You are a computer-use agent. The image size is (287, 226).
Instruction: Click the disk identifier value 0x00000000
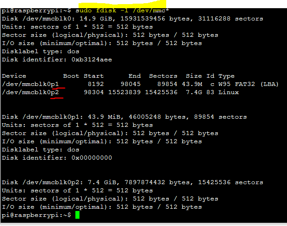point(92,158)
